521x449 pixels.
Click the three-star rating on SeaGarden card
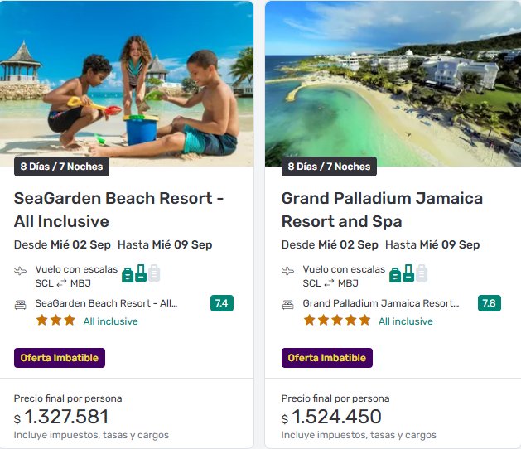coord(55,321)
